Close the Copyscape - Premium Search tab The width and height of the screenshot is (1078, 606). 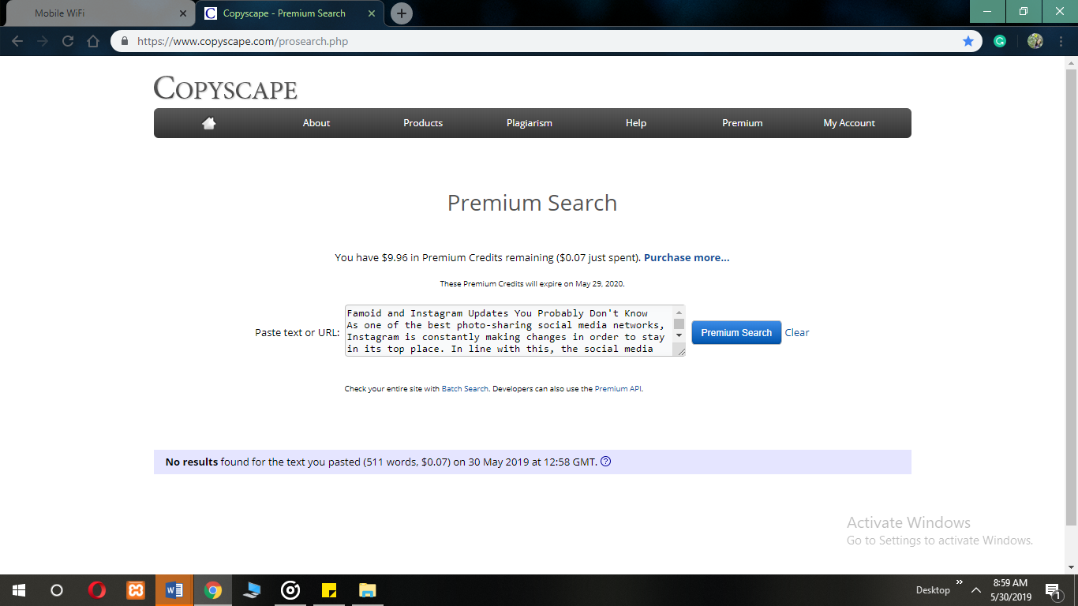[372, 13]
